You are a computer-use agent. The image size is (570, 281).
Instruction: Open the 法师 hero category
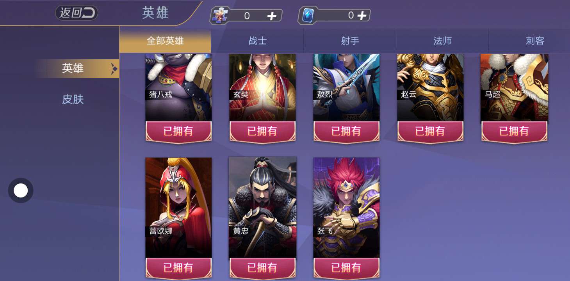click(x=442, y=41)
